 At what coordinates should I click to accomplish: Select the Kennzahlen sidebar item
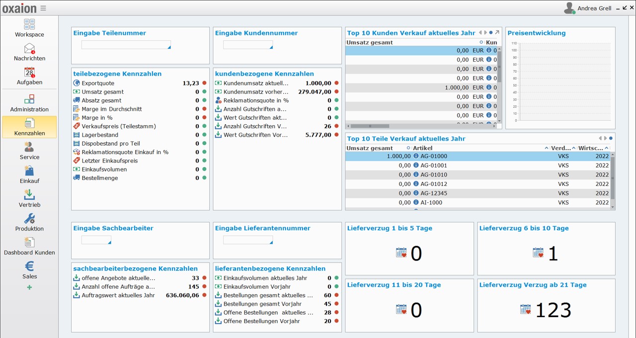click(29, 127)
